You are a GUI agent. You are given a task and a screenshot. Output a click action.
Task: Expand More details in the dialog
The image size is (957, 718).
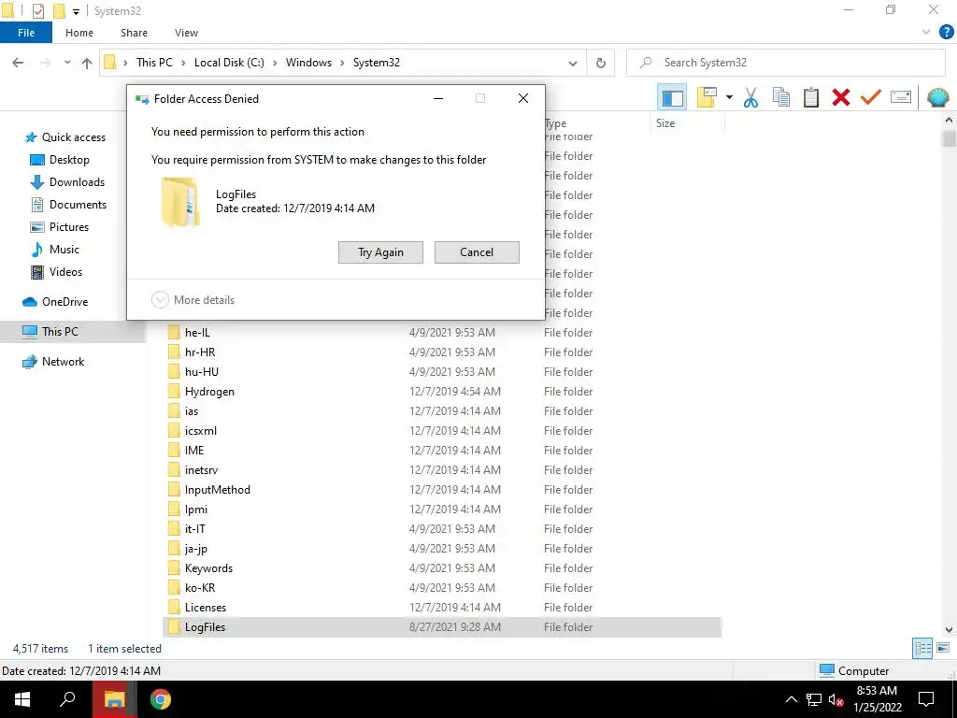(193, 300)
